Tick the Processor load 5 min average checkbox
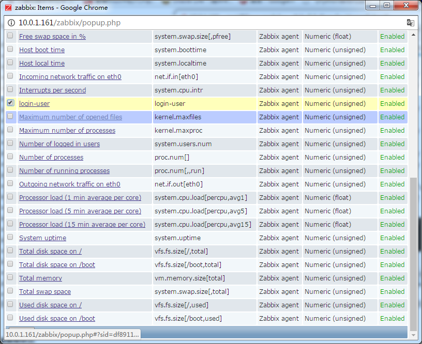Screen dimensions: 422x344 [10, 210]
